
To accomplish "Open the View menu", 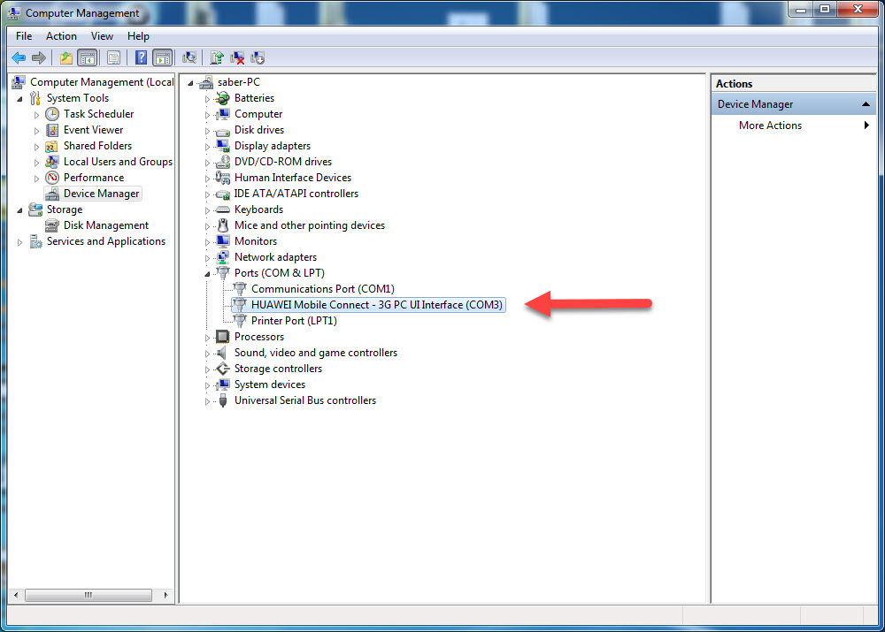I will pos(102,36).
